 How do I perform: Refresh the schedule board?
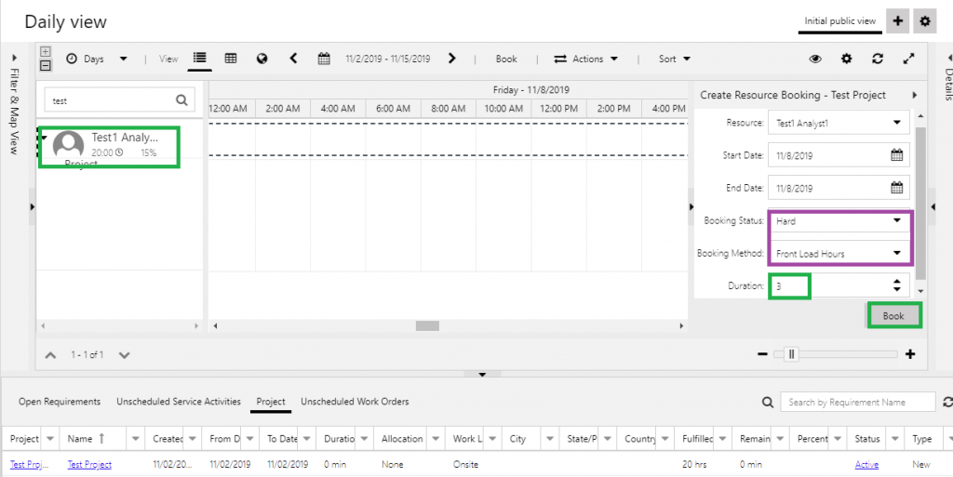(877, 59)
